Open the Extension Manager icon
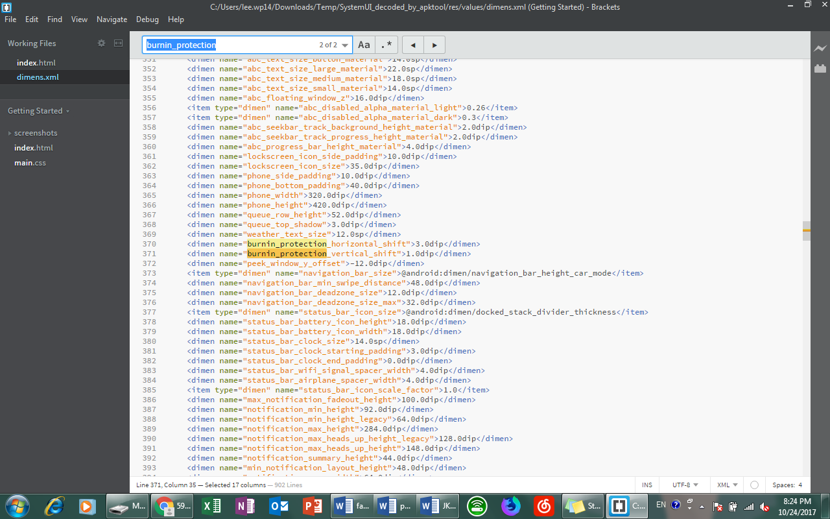830x519 pixels. point(820,67)
